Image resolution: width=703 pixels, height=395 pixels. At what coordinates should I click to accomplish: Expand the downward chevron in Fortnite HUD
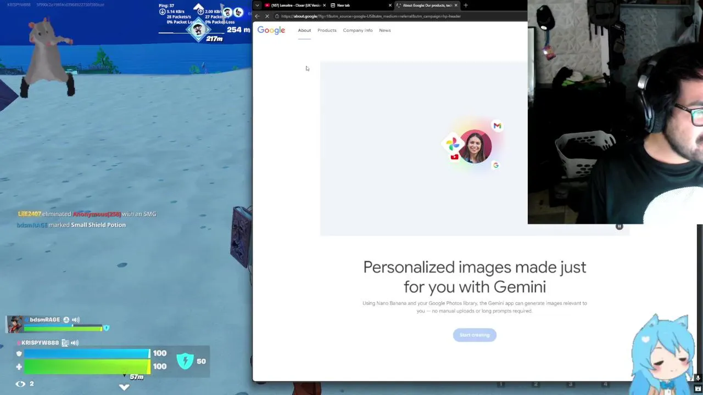pos(124,387)
